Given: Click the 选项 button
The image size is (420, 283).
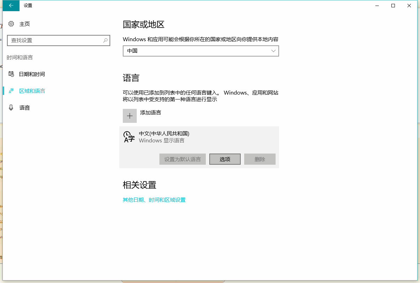Looking at the screenshot, I should pos(225,159).
